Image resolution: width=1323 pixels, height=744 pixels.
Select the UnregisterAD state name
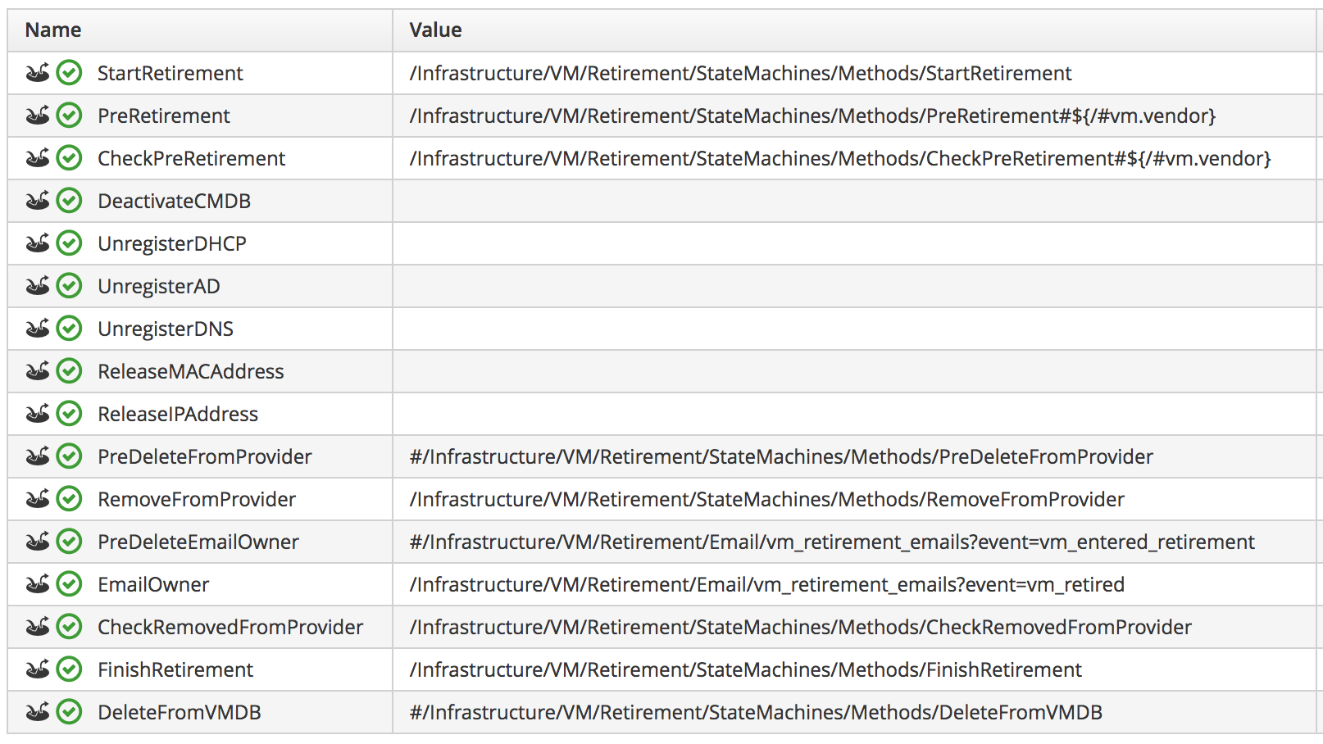(x=158, y=286)
